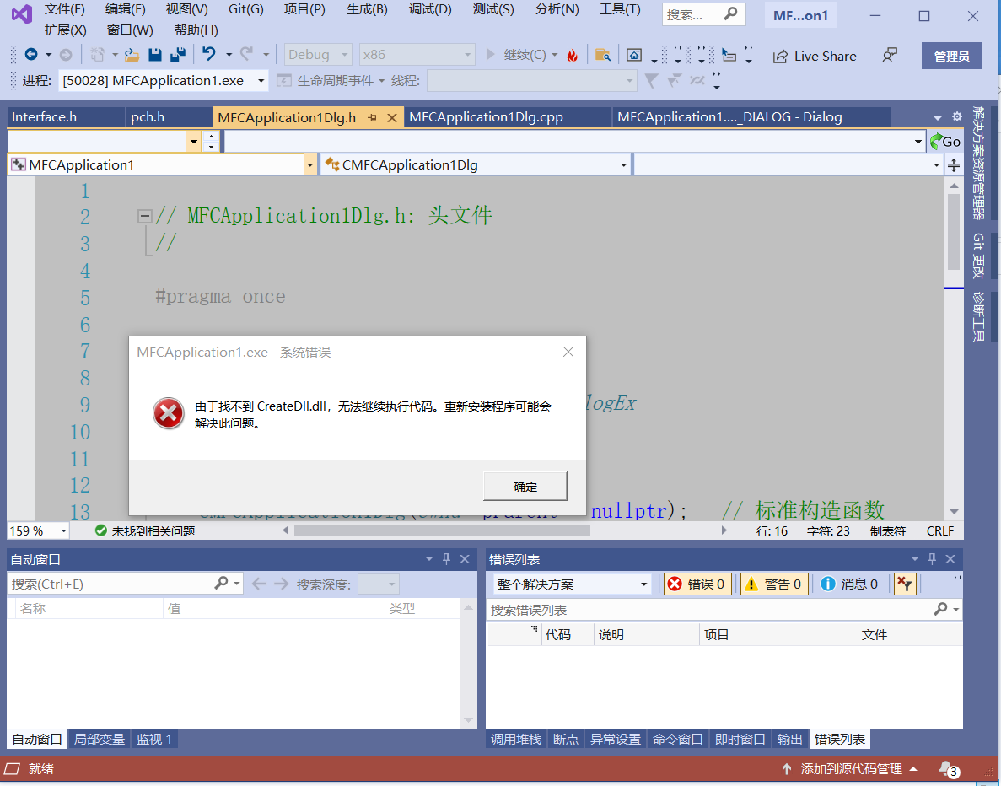Toggle the Warnings 0 filter

coord(774,584)
